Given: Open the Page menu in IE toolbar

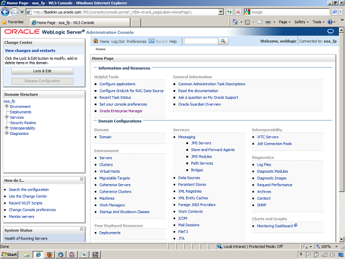Looking at the screenshot, I should (x=284, y=22).
